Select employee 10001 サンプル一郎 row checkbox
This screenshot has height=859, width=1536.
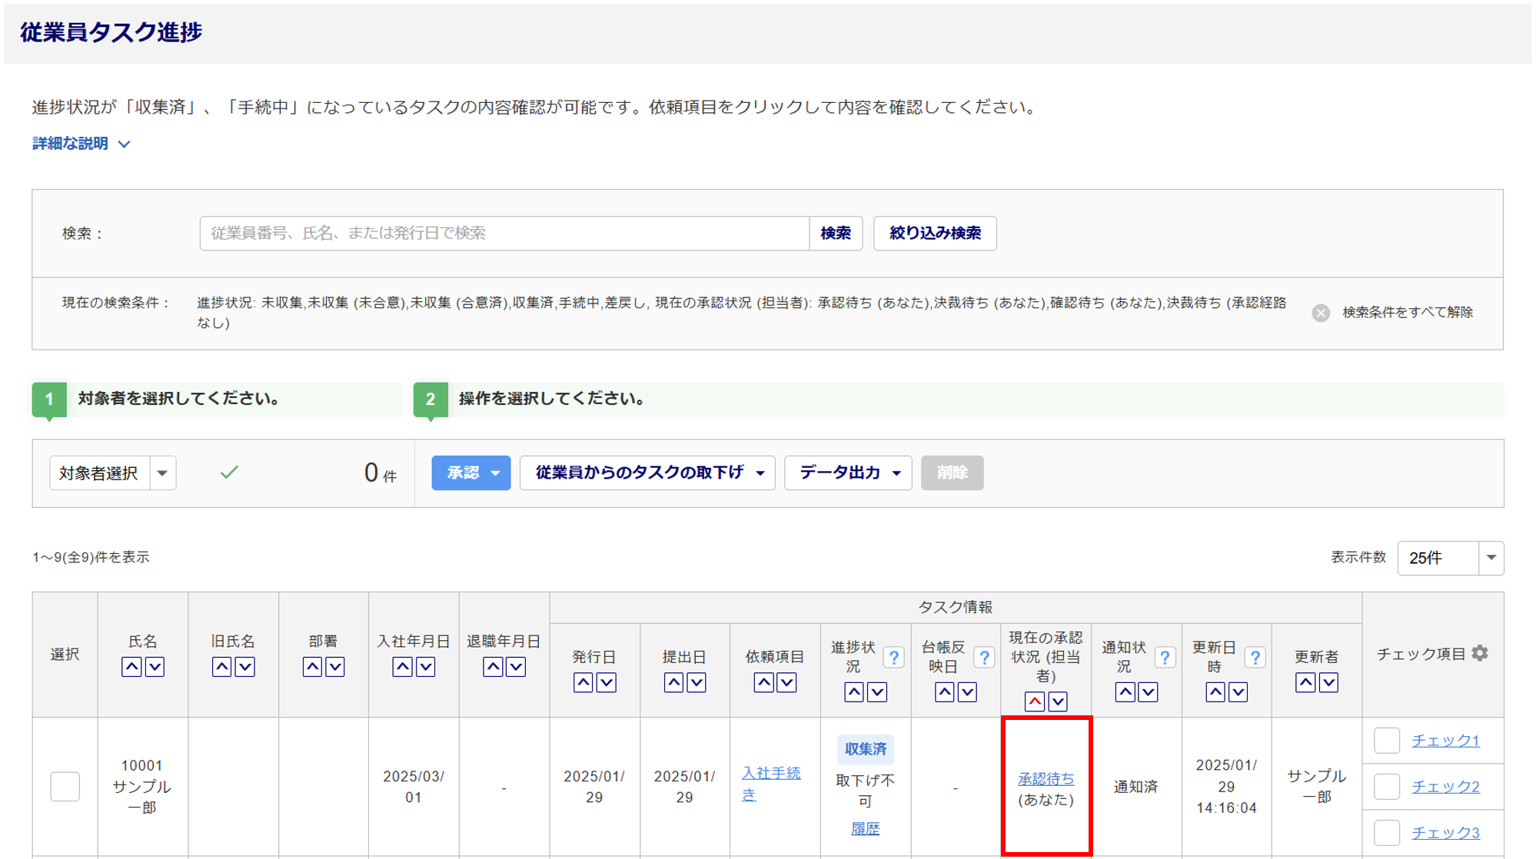pos(65,787)
